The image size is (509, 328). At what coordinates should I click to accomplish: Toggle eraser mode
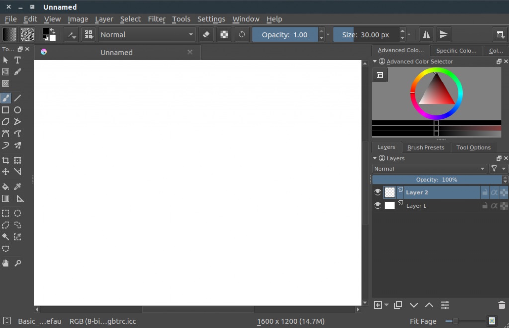[206, 35]
